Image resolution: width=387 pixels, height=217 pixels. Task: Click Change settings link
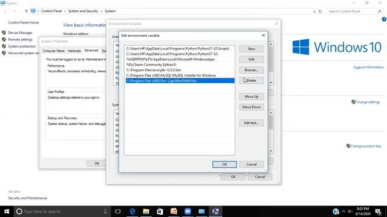coord(368,102)
